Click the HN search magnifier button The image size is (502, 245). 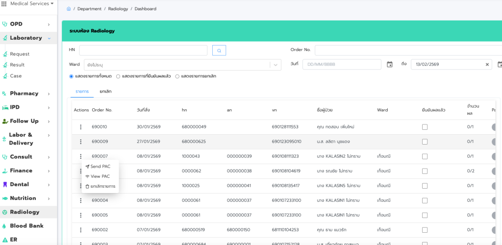[219, 50]
